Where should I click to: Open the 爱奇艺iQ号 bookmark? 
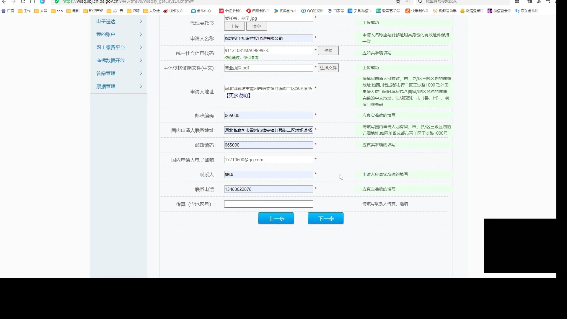point(388,11)
